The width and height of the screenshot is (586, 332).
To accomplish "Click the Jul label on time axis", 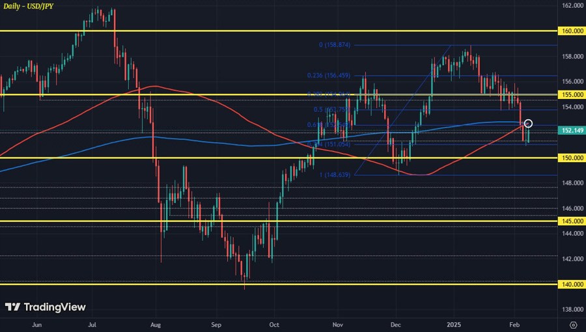I will 92,325.
